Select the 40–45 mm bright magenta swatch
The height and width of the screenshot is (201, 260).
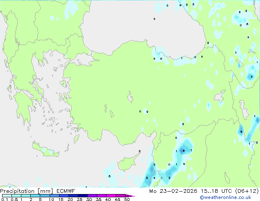tap(111, 196)
